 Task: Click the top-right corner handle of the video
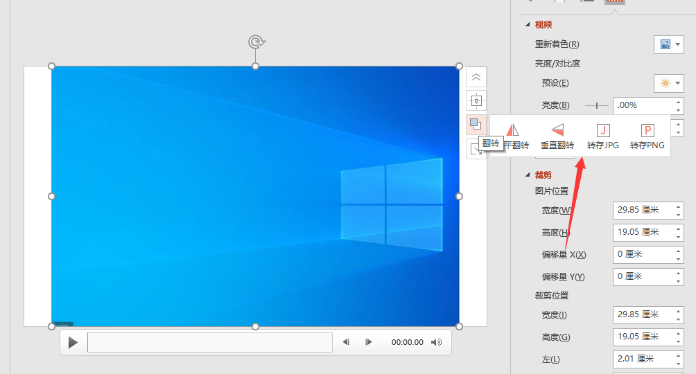pos(460,66)
